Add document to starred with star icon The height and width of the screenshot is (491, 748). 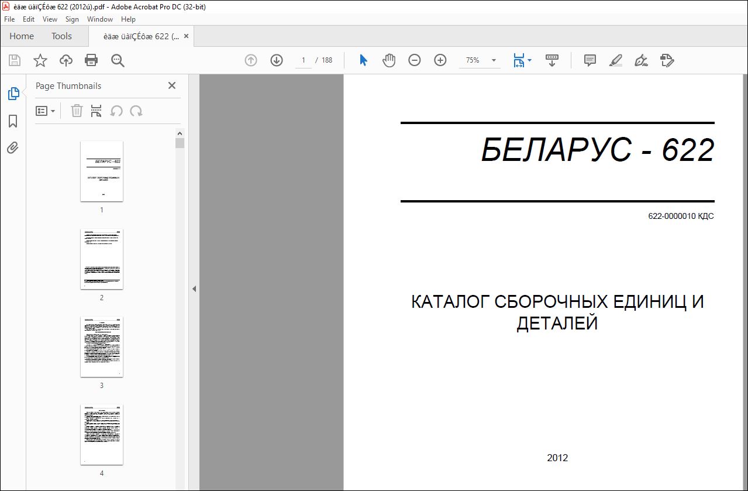(40, 60)
